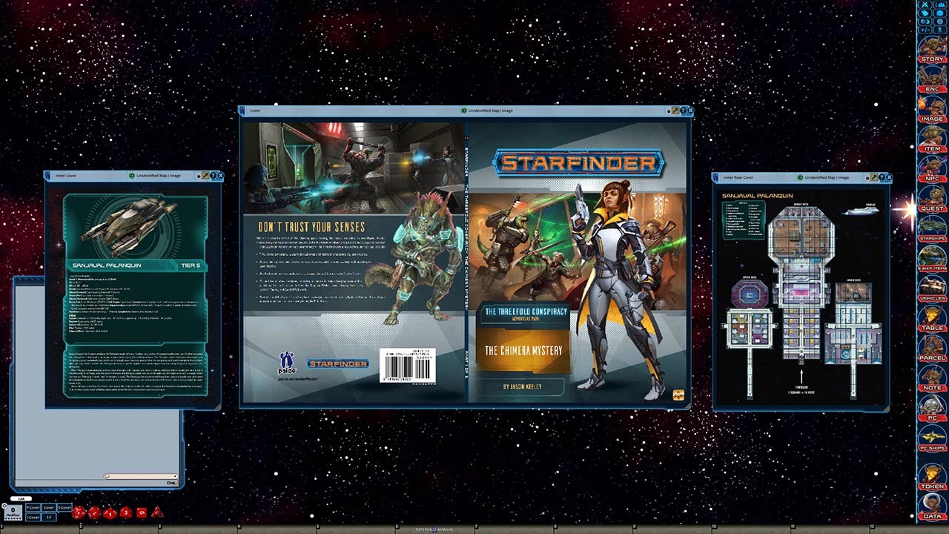Click the Chat button near the text entry
The width and height of the screenshot is (949, 534).
[169, 482]
